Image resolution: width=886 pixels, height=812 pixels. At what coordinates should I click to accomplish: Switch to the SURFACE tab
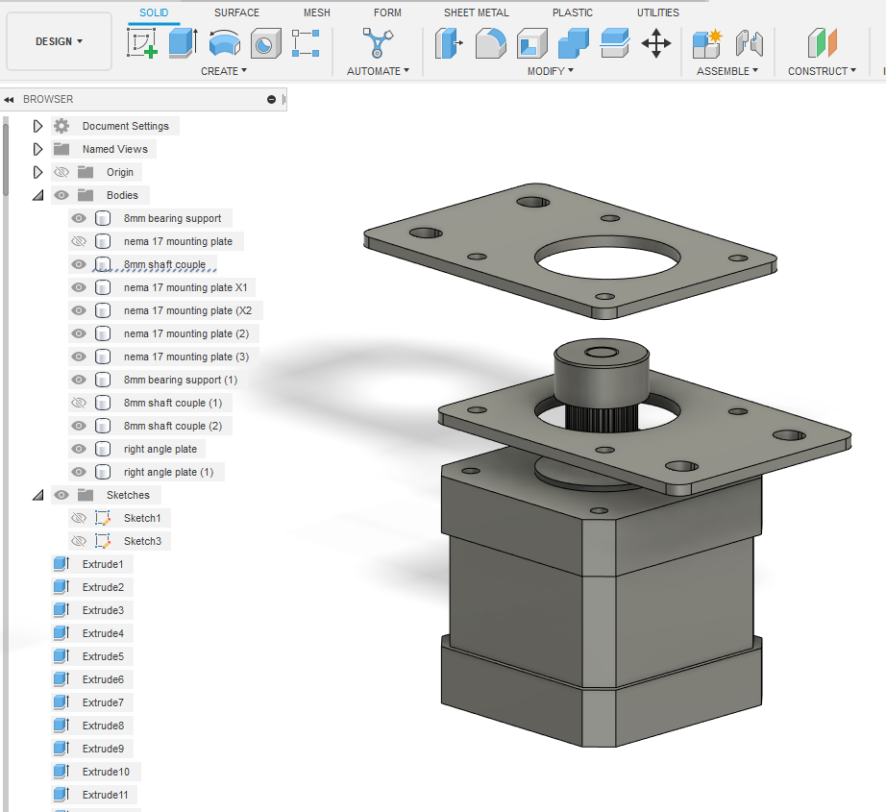(x=236, y=12)
